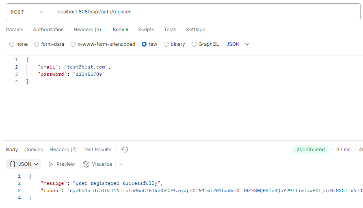Select the raw body radio button
Screen dimensions: 363x208
144,44
